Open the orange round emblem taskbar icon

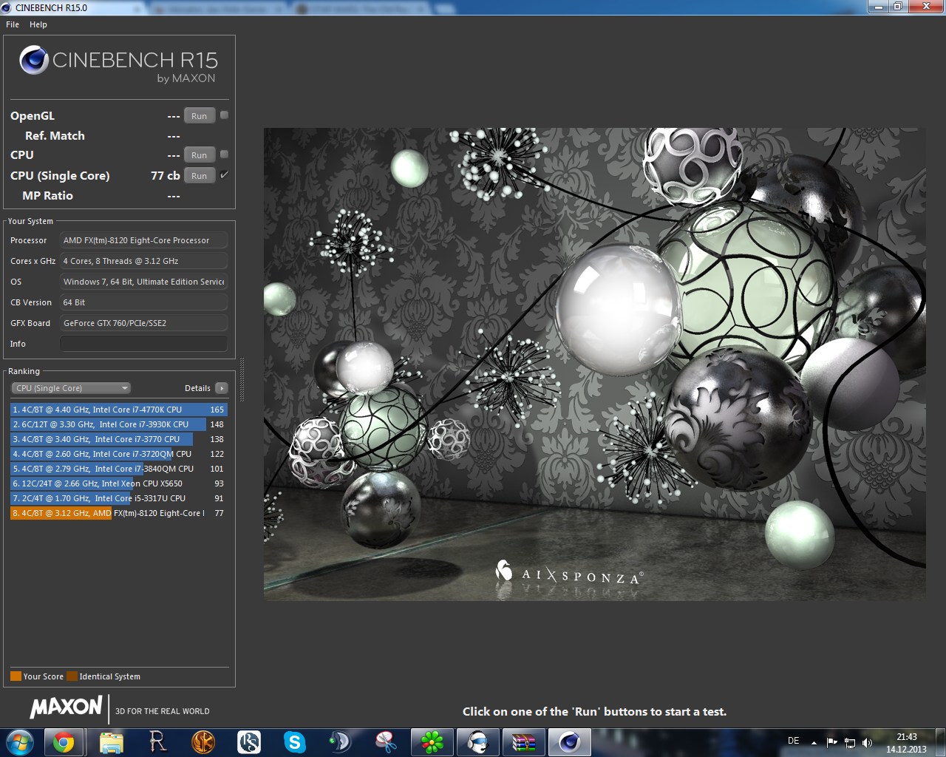tap(203, 742)
